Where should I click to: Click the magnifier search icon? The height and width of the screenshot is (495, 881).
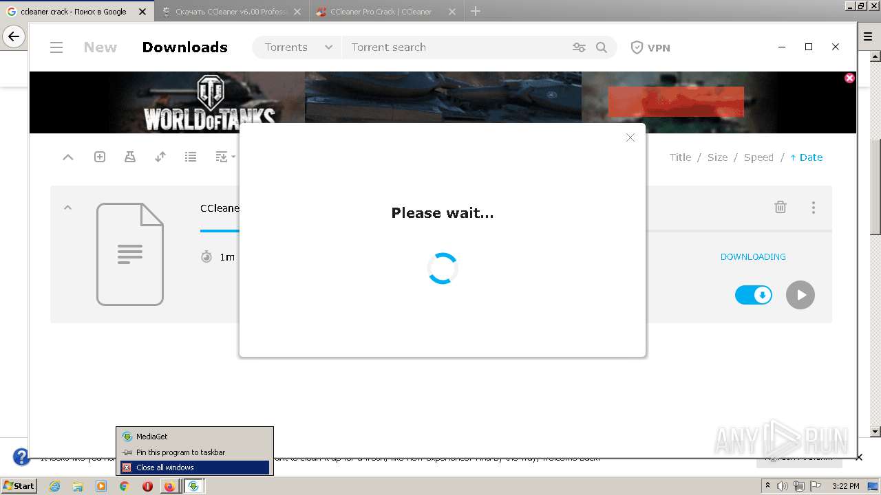(602, 47)
